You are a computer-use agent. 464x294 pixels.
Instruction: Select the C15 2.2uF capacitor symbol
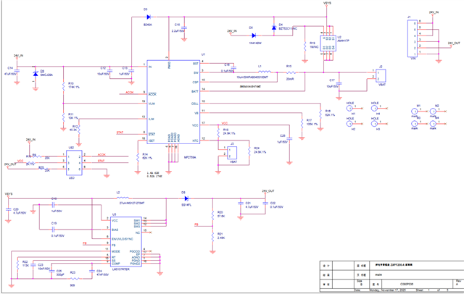184,28
